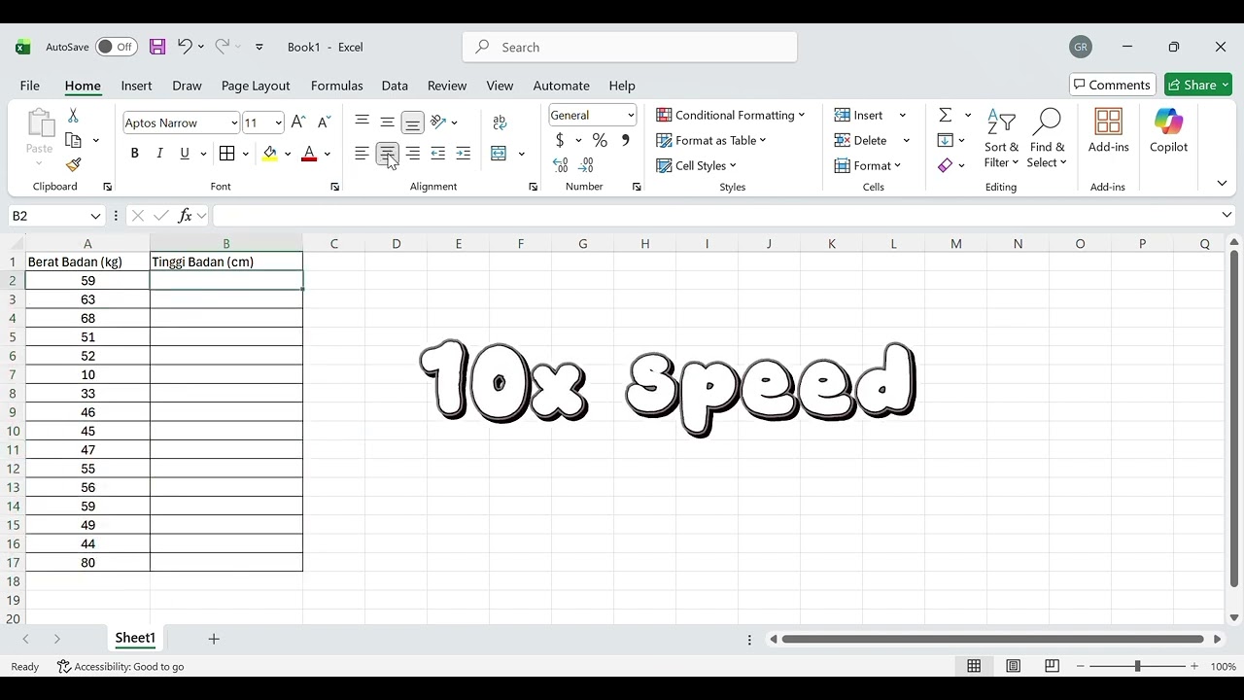This screenshot has width=1244, height=700.
Task: Toggle Wrap Text button
Action: (500, 122)
